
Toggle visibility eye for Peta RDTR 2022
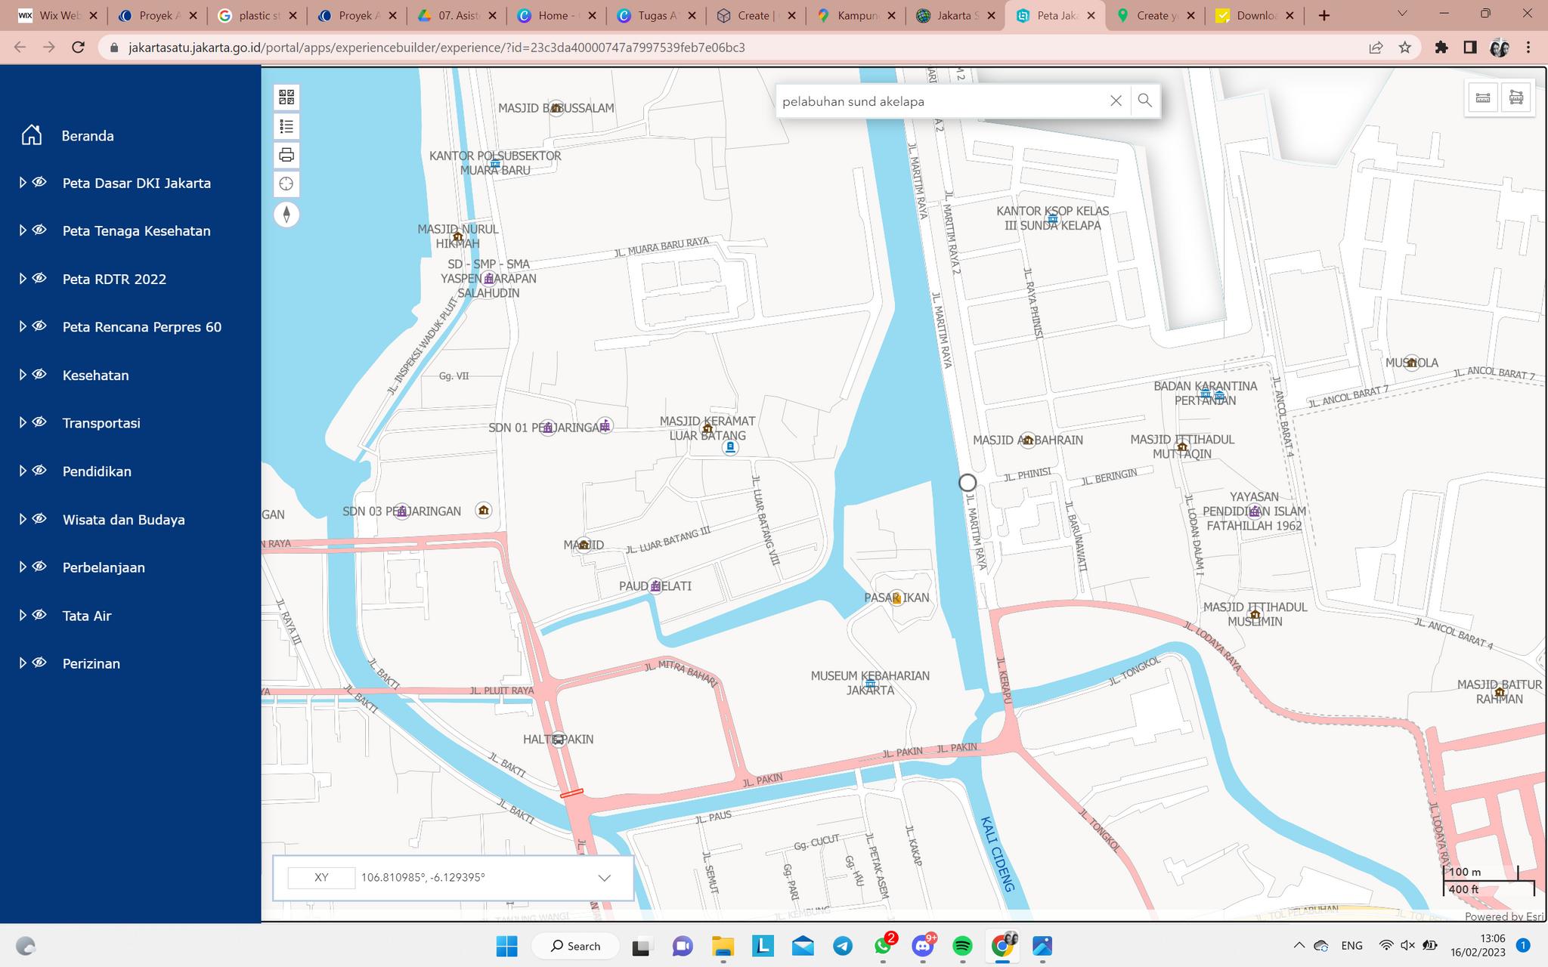click(x=39, y=278)
